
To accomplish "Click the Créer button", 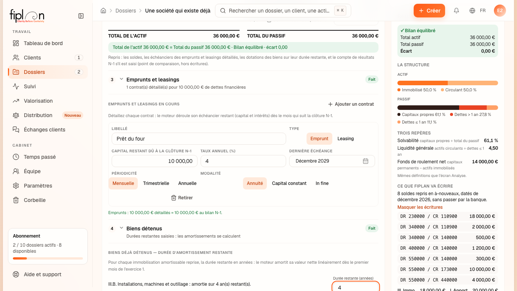I will (x=429, y=11).
